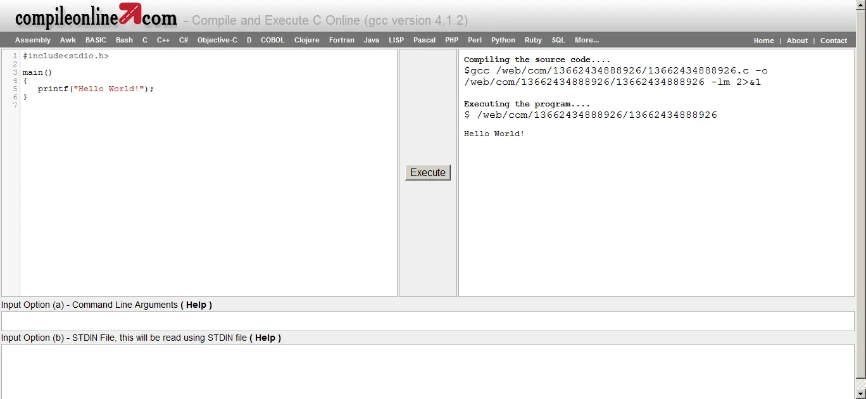This screenshot has height=399, width=866.
Task: Click inside the STDIN File text area
Action: 428,372
